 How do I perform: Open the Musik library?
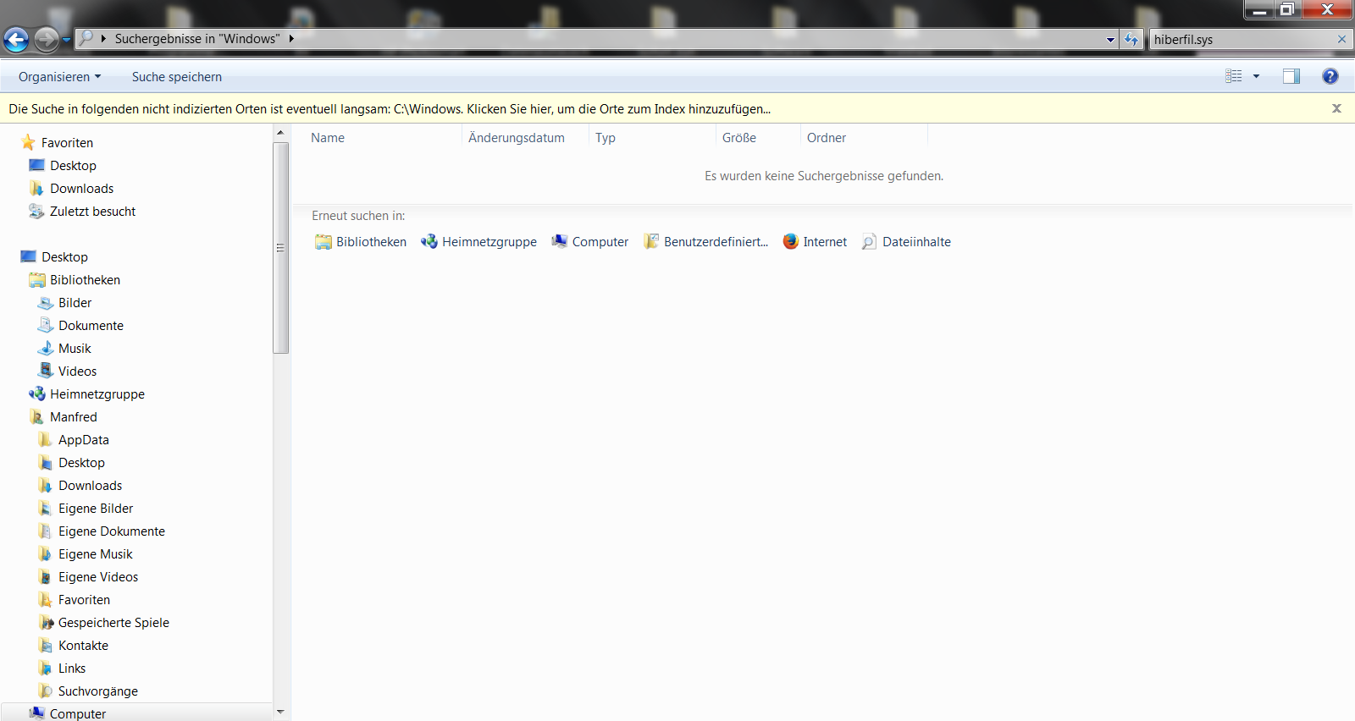(65, 349)
